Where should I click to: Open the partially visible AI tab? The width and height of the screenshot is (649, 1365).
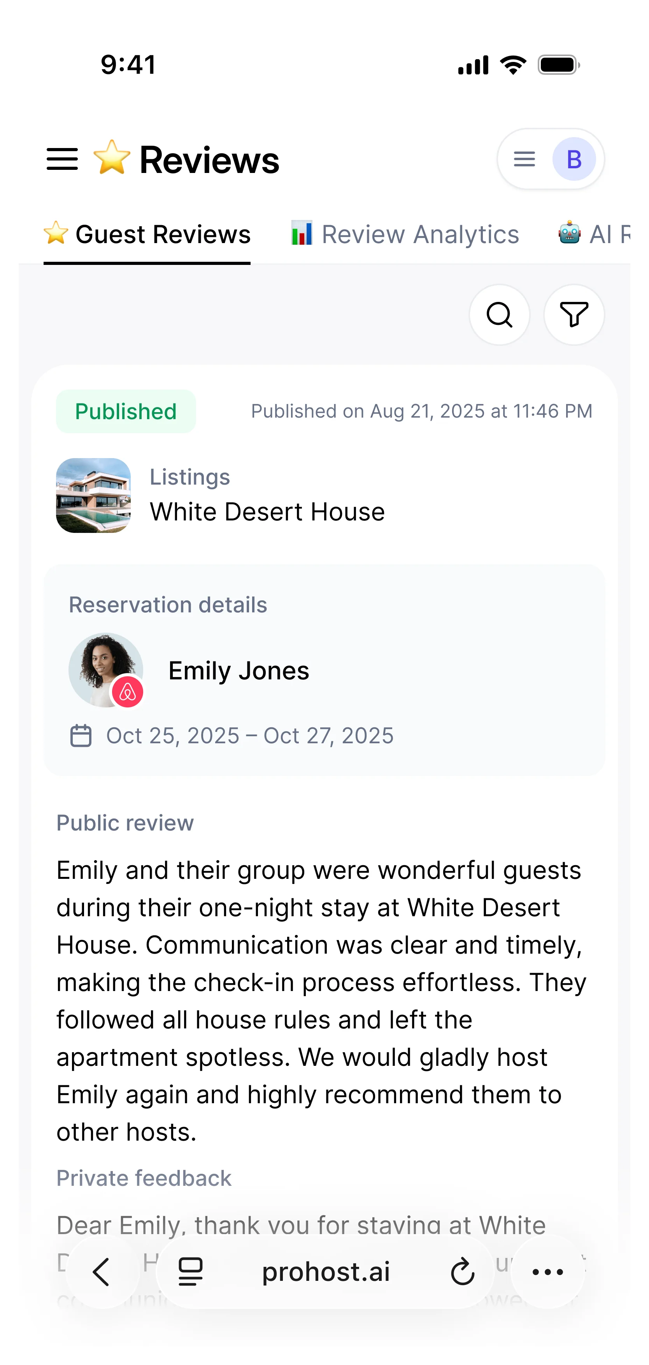pos(594,234)
